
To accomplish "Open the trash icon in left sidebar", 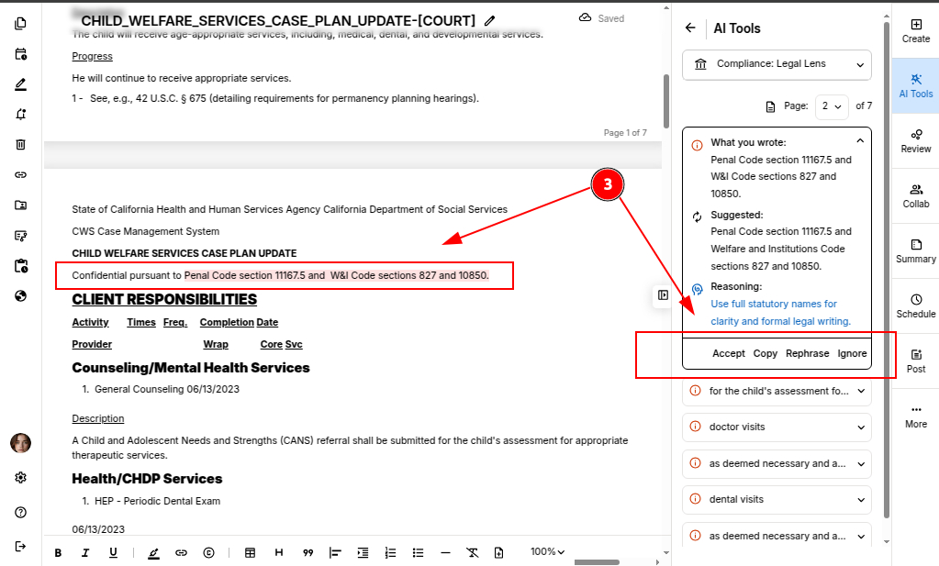I will click(20, 144).
